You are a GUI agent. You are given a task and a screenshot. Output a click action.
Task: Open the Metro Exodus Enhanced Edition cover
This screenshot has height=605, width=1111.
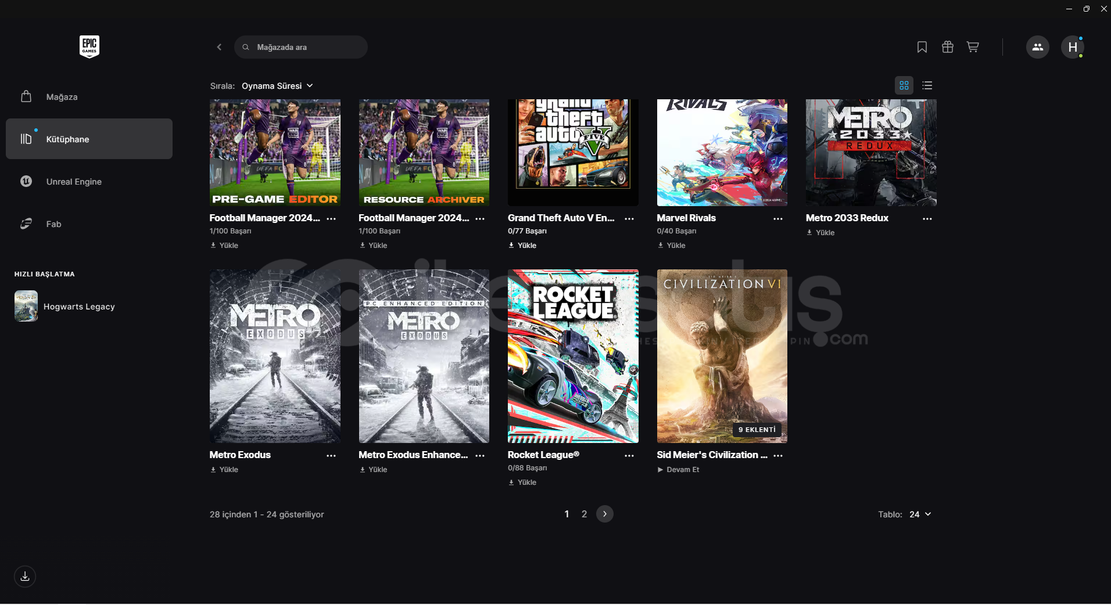(424, 356)
